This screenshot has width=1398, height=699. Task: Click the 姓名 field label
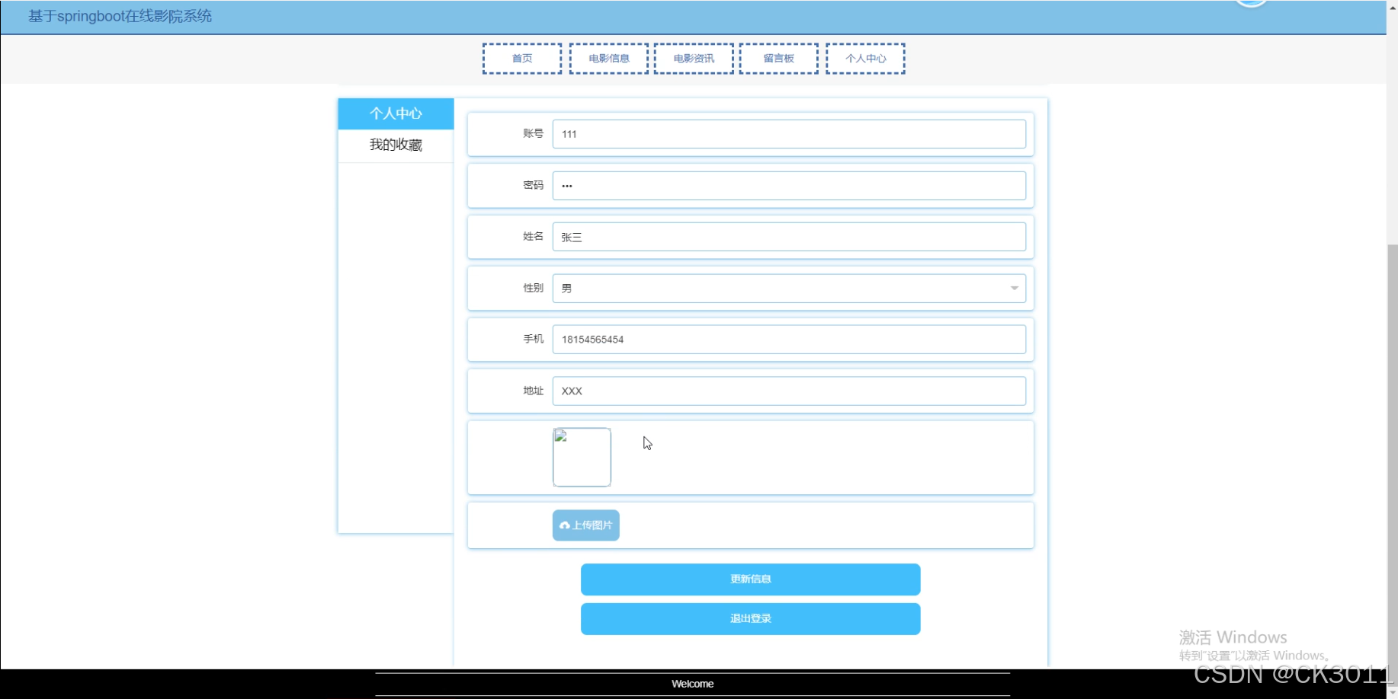point(533,236)
